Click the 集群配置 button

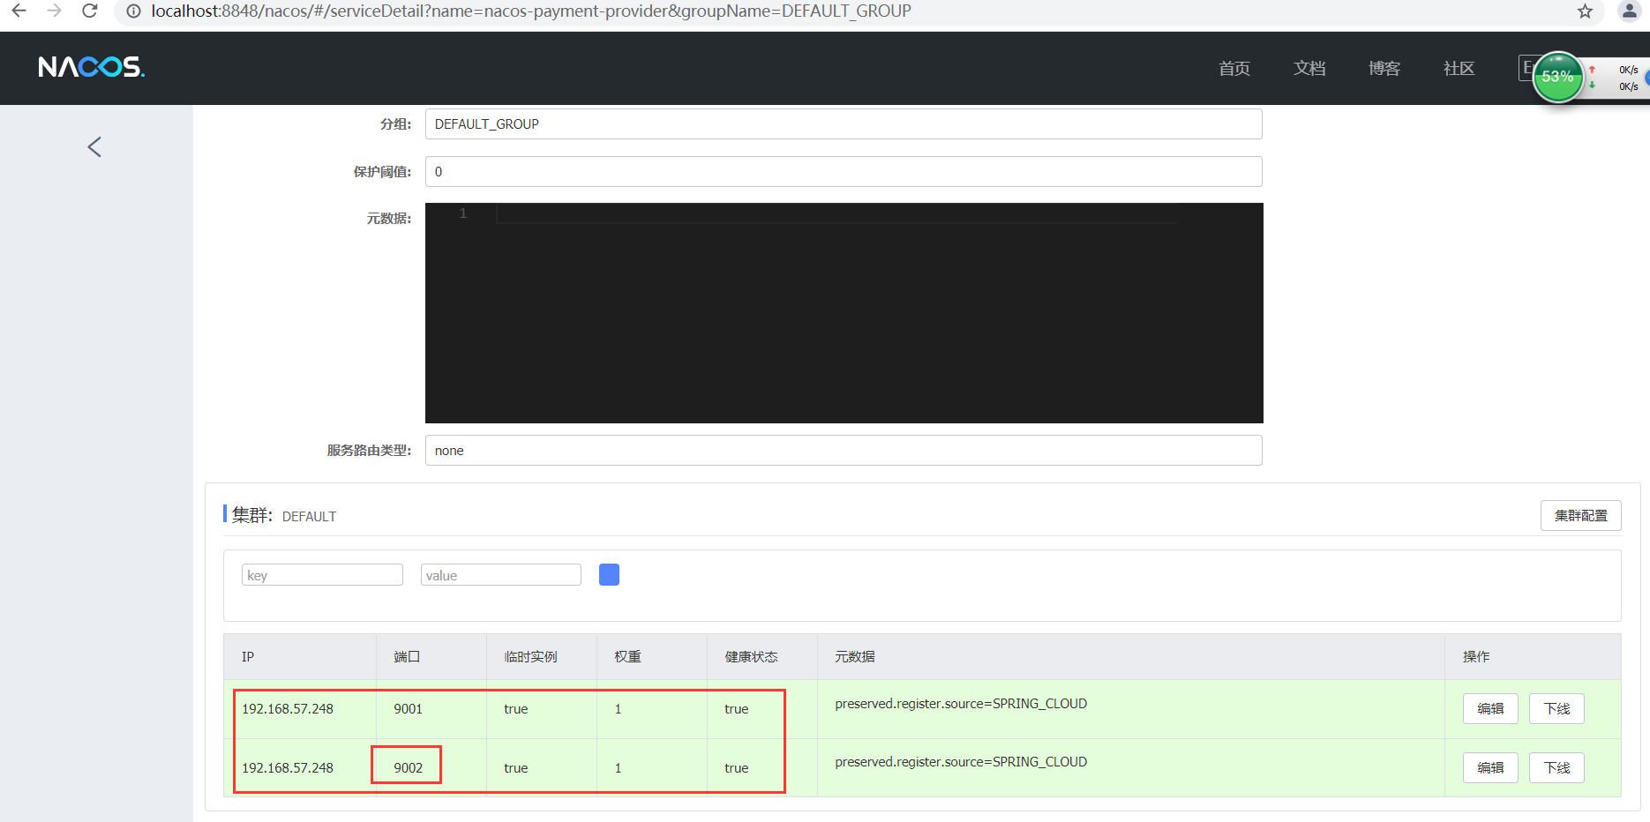(x=1580, y=515)
